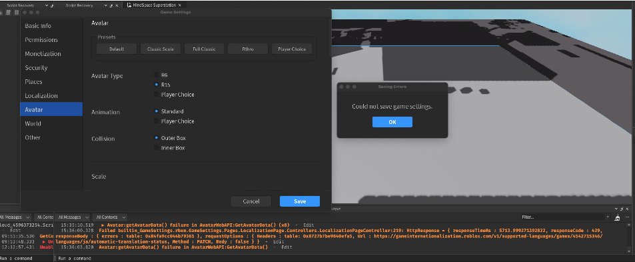Apply the Classic Scale preset
Image resolution: width=635 pixels, height=262 pixels.
(x=161, y=49)
